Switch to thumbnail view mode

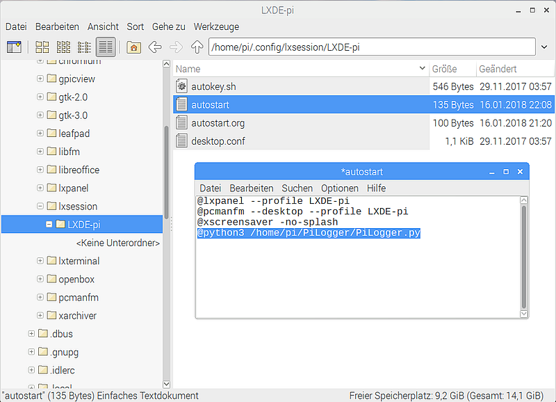[x=63, y=47]
